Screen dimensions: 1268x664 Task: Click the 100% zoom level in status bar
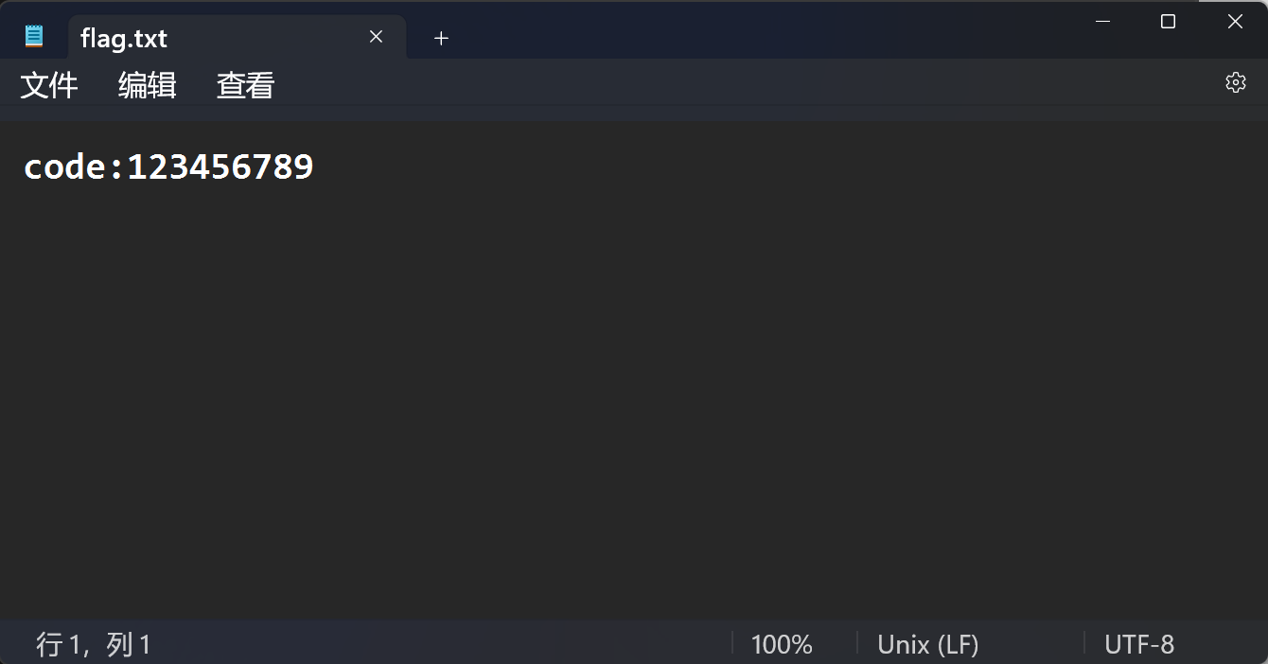[x=782, y=644]
